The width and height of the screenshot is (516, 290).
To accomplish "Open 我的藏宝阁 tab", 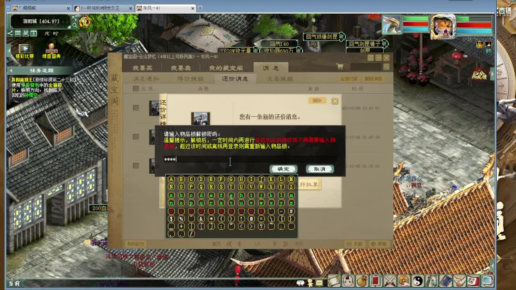I will click(226, 68).
